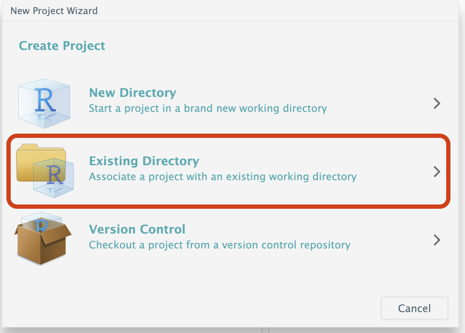
Task: Click the chevron beside Version Control
Action: [x=437, y=240]
